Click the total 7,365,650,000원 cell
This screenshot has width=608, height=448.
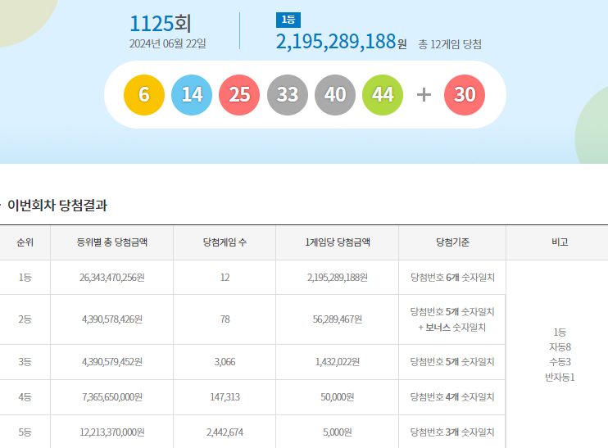click(111, 397)
